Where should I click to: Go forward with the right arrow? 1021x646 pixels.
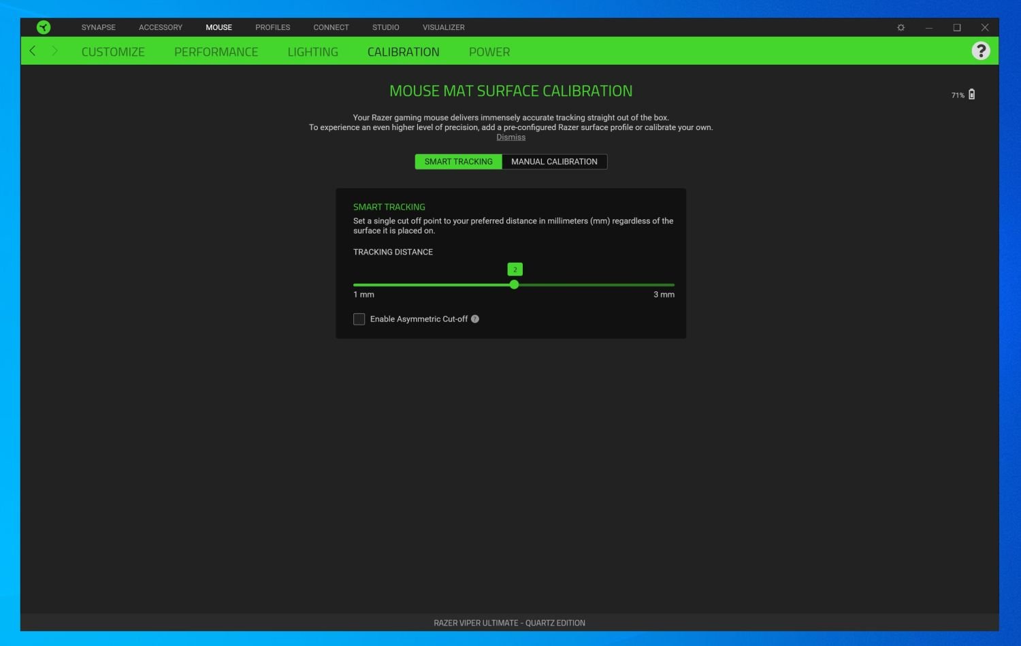point(54,51)
